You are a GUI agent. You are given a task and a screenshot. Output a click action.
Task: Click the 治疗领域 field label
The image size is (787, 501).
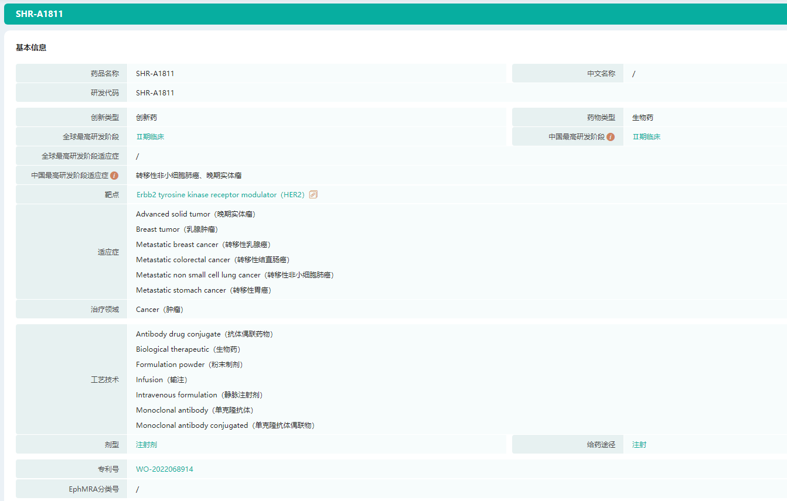[105, 310]
